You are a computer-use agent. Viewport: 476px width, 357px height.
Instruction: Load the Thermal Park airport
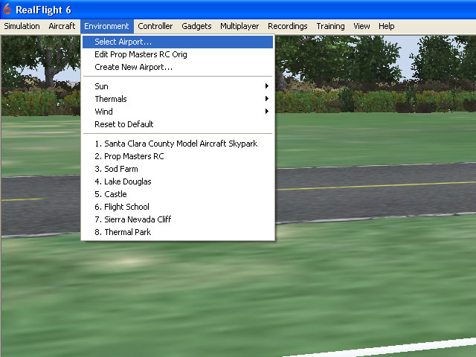click(x=178, y=232)
